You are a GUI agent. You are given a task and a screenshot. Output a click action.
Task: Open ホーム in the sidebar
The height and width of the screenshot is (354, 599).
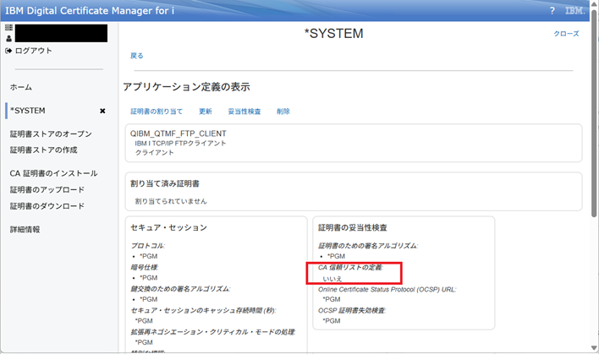pyautogui.click(x=21, y=87)
